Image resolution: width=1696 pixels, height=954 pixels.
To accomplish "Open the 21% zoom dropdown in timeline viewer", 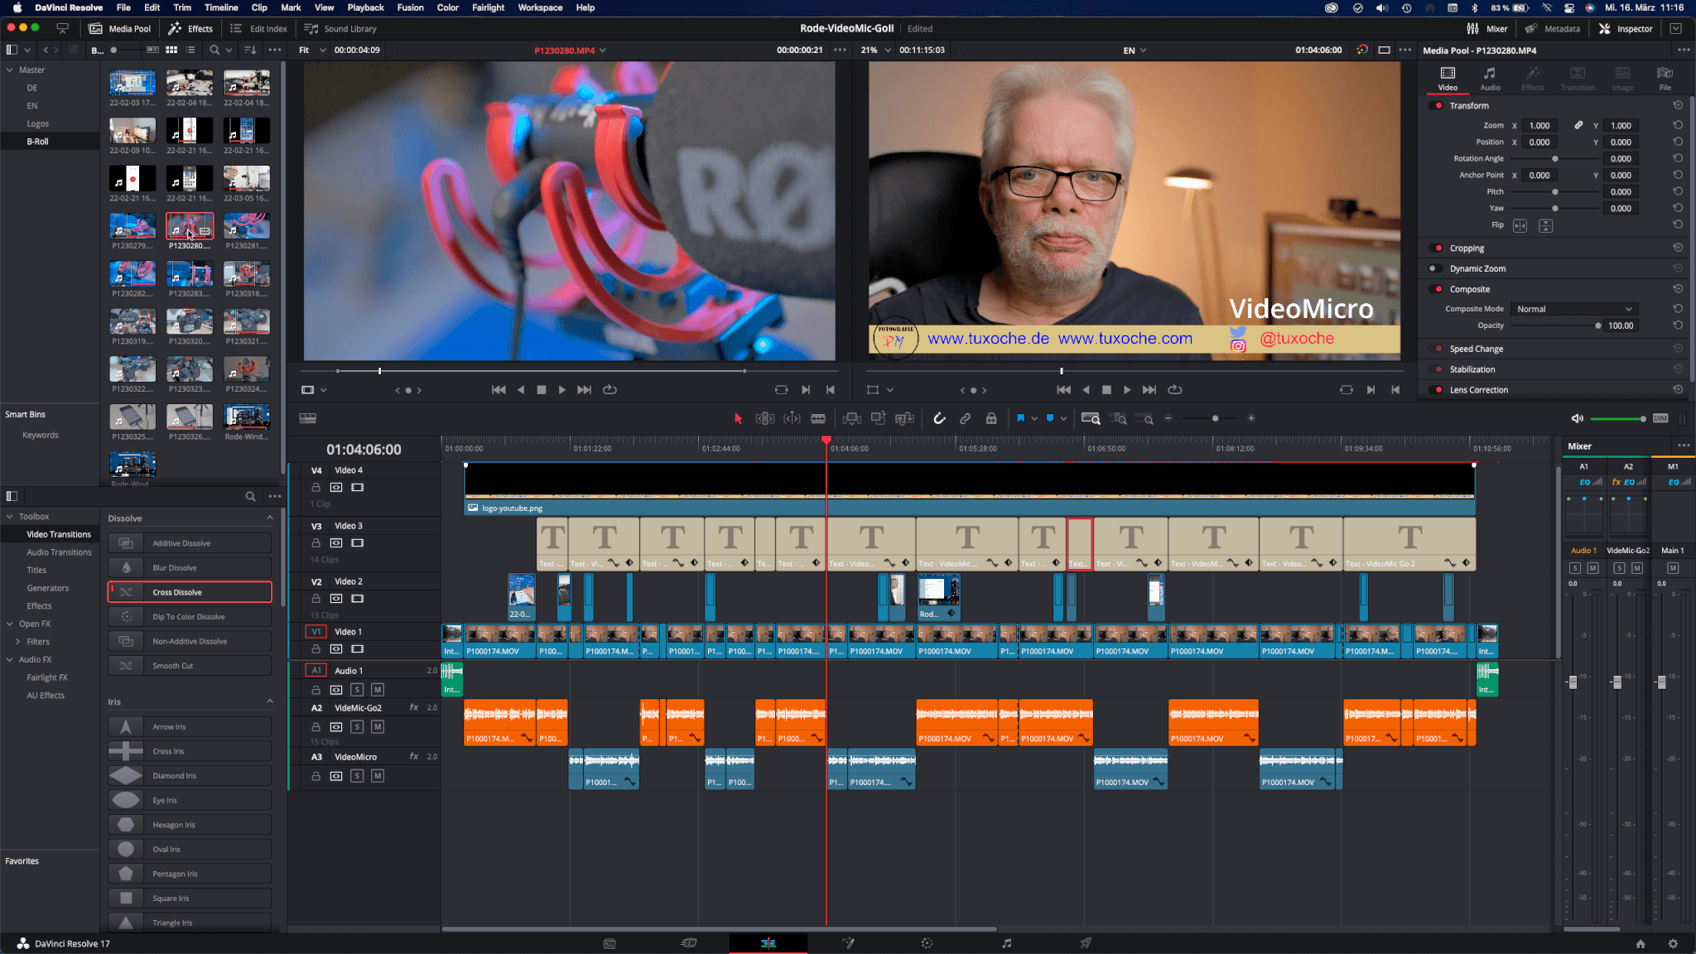I will 875,51.
